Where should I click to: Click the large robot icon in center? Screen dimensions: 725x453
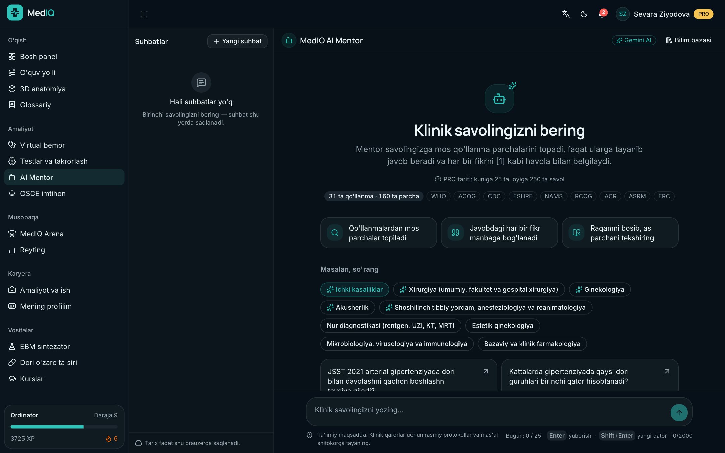[x=499, y=99]
